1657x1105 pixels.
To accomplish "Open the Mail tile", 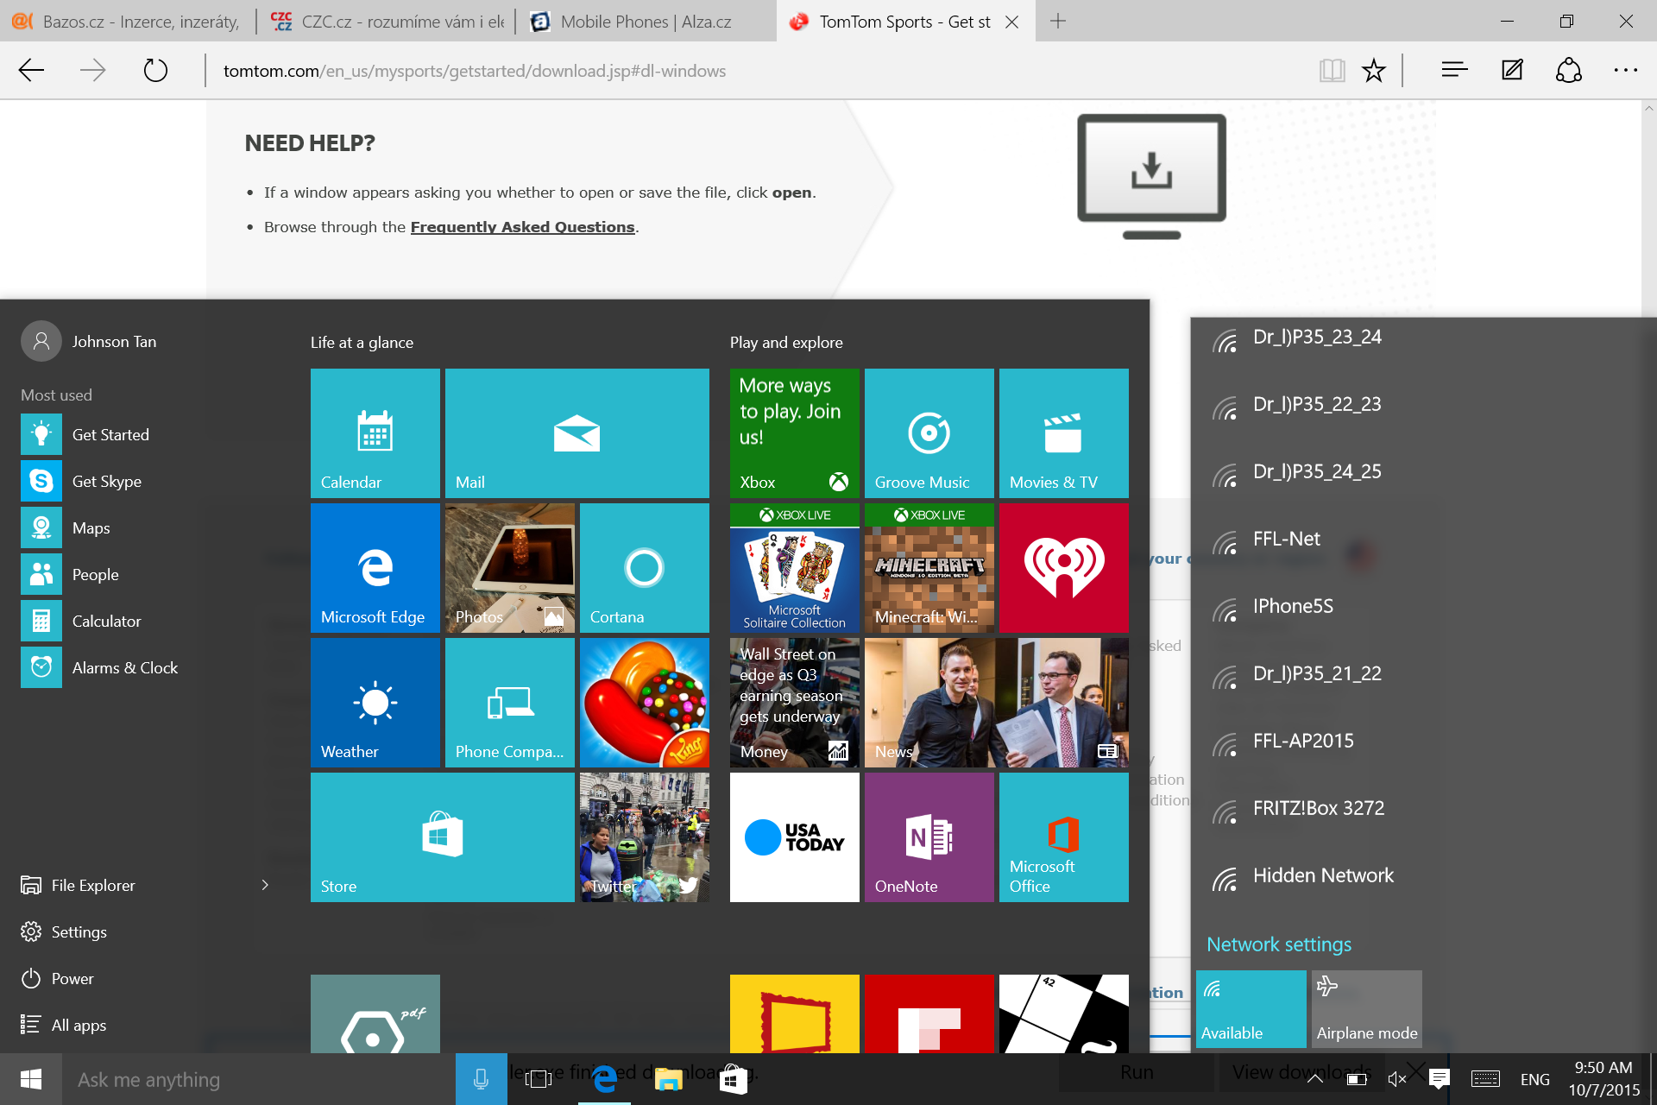I will [x=576, y=433].
